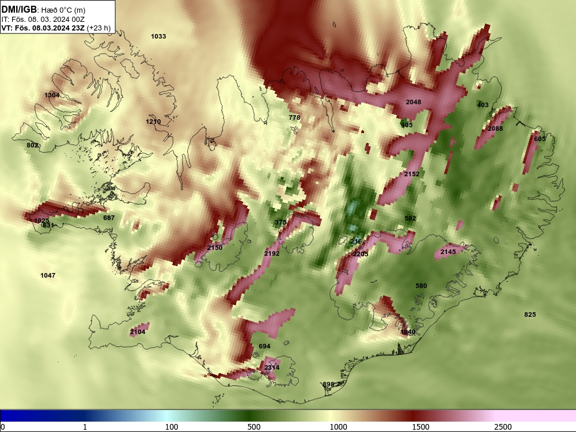Screen dimensions: 576x432
Task: Click the map value 2152
Action: [x=412, y=174]
